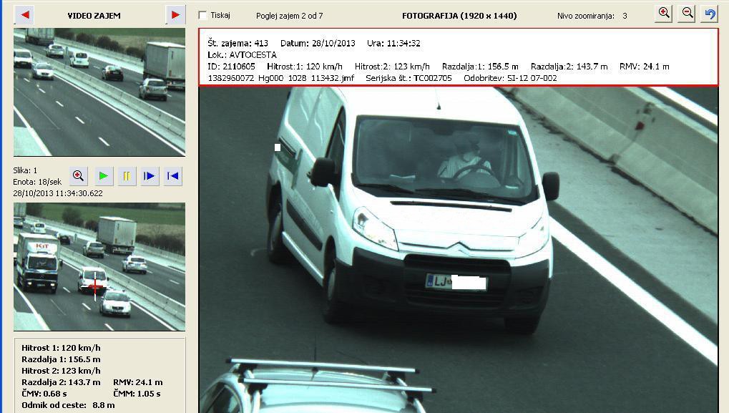Click 'Hitrost:1: 120 km/h' in header box
The image size is (729, 413).
(x=305, y=67)
